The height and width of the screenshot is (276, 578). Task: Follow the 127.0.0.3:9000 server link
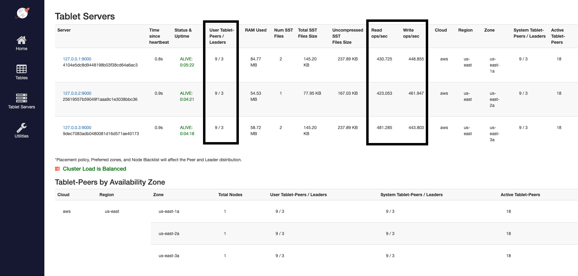coord(77,128)
